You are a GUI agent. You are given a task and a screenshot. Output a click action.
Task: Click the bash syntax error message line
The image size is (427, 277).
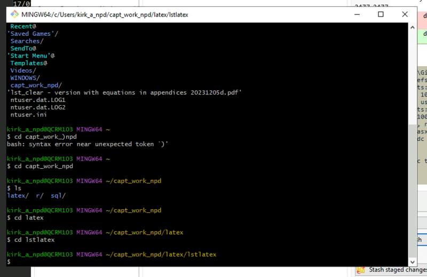(x=88, y=144)
